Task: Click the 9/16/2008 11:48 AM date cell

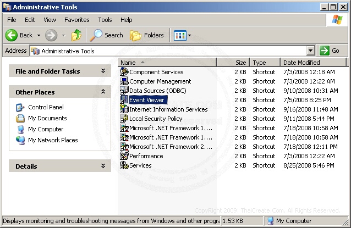Action: [x=311, y=109]
